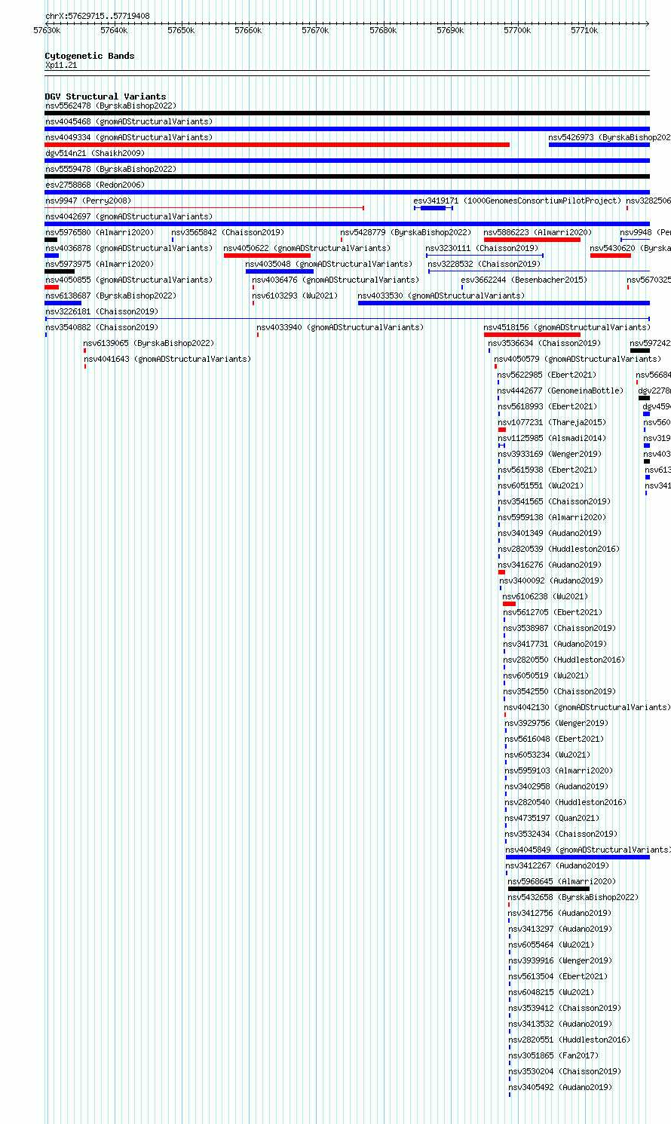Open nsv3933169 (Wenger2019) variant
The width and height of the screenshot is (671, 1124).
[x=550, y=455]
